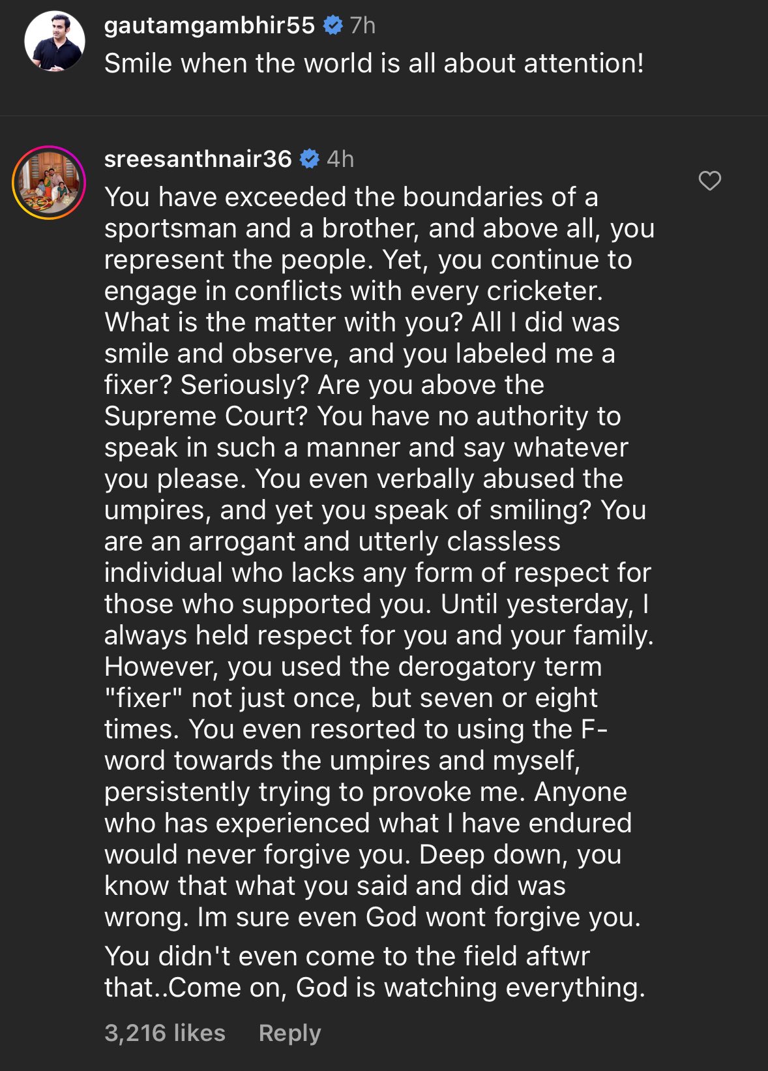Open sreesanthnair36's story ring avatar

(49, 182)
